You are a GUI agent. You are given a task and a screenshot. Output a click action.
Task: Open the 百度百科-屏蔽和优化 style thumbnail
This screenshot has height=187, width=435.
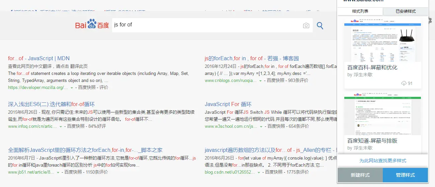tap(382, 40)
